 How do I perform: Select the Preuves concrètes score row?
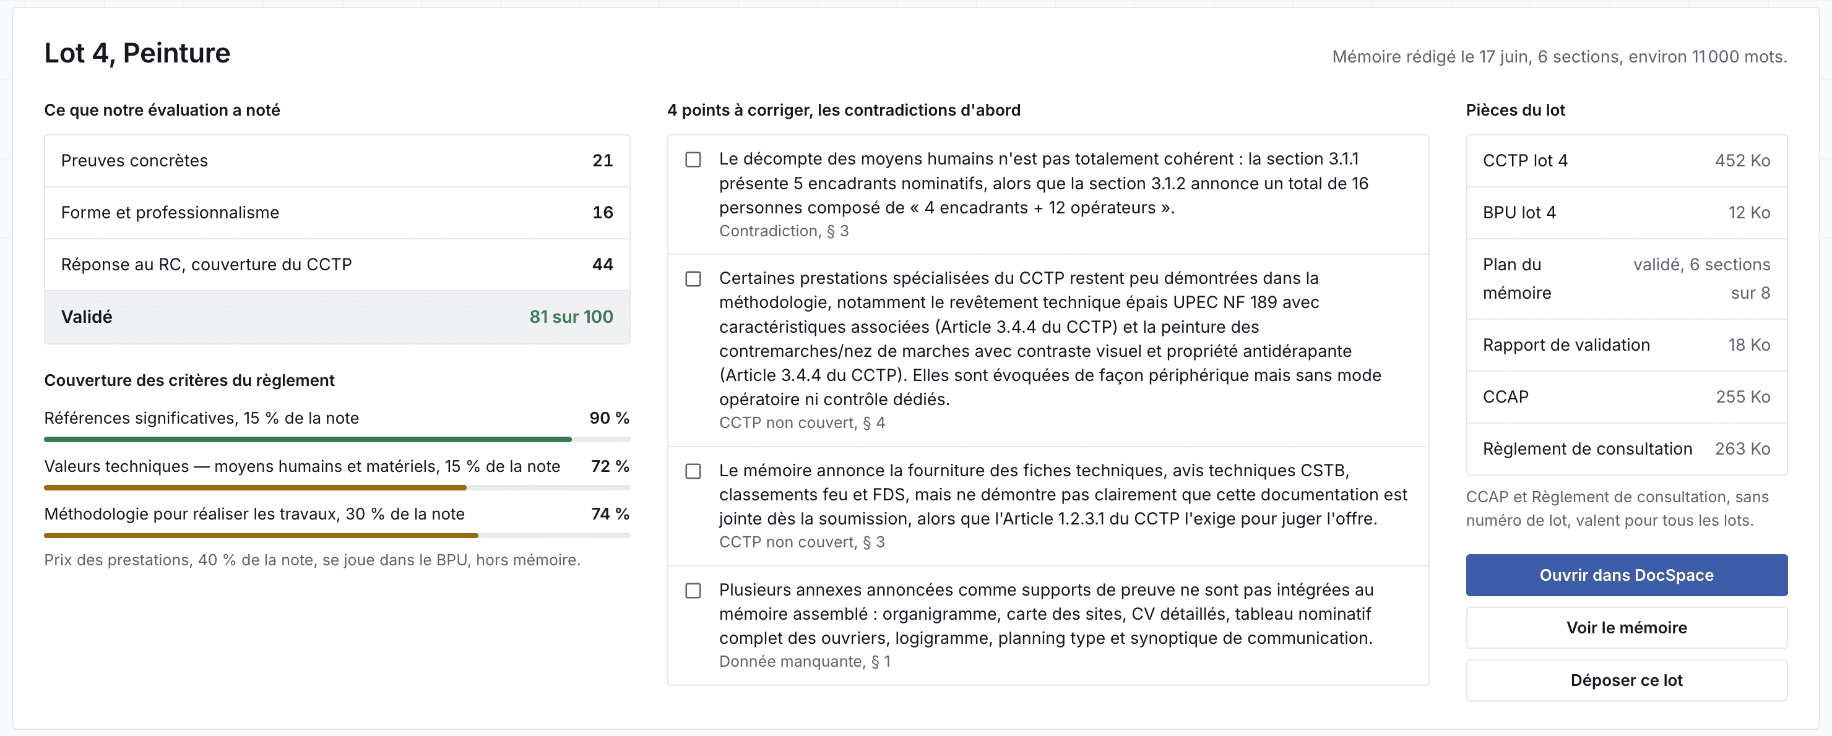coord(337,161)
